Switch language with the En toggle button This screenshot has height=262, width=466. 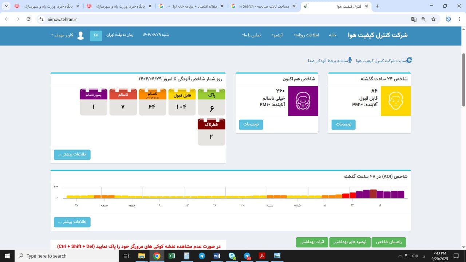(x=96, y=35)
